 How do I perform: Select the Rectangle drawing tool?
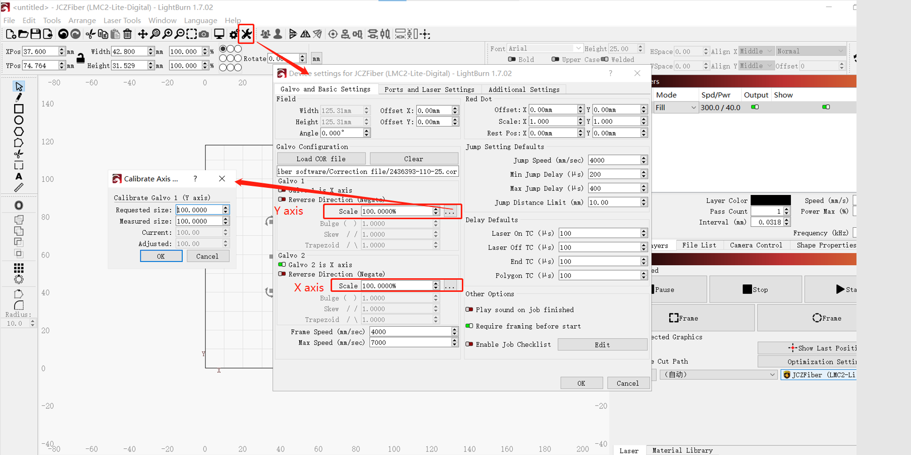tap(19, 109)
